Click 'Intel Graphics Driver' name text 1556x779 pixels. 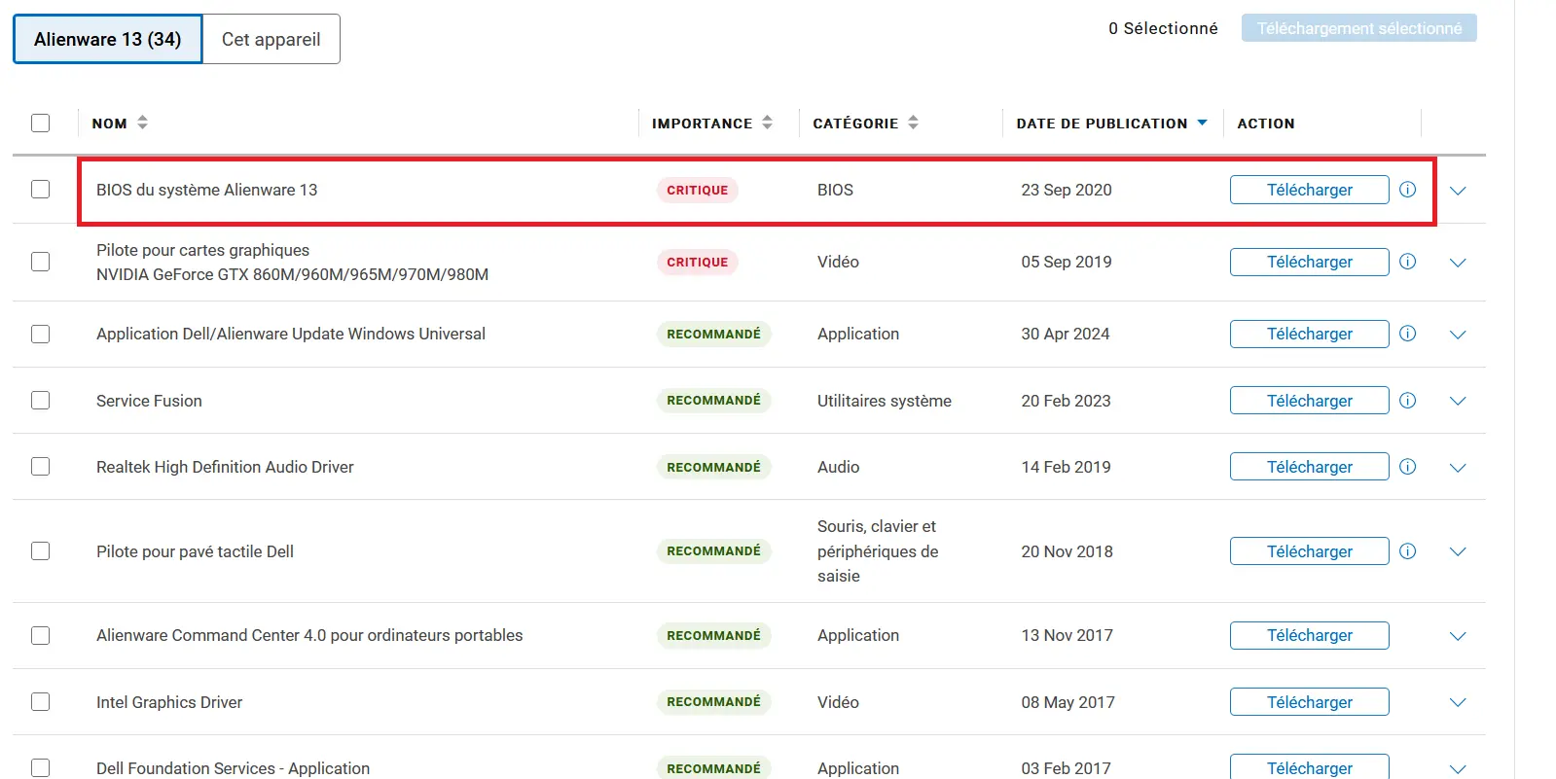(169, 702)
